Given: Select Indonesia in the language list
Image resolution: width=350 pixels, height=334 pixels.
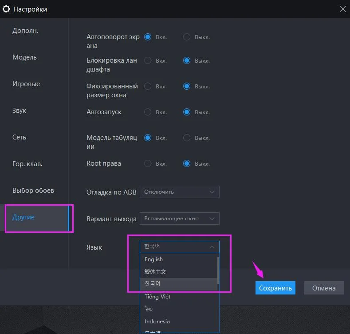Looking at the screenshot, I should [178, 321].
